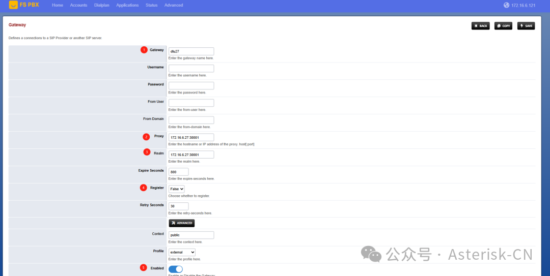Open the Accounts menu
Viewport: 550px width, 276px height.
78,5
